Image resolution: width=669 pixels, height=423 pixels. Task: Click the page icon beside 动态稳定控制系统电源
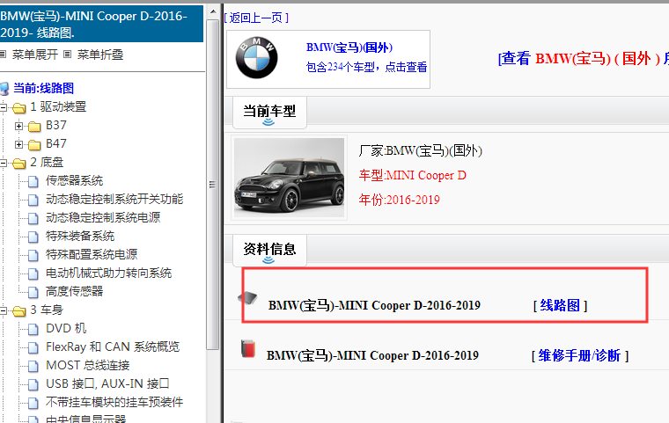[x=33, y=218]
